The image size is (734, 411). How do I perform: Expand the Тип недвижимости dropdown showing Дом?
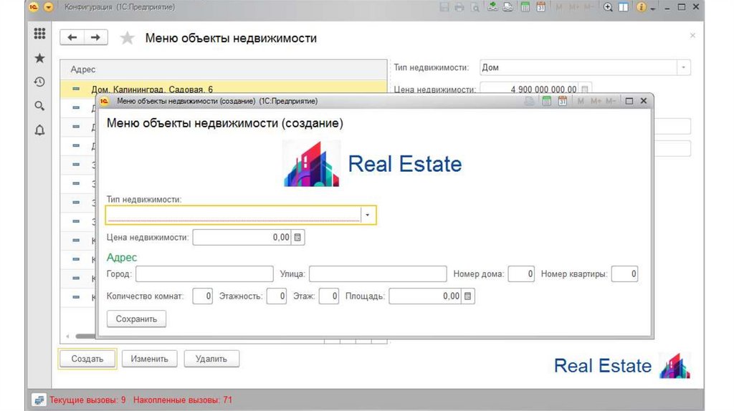683,67
